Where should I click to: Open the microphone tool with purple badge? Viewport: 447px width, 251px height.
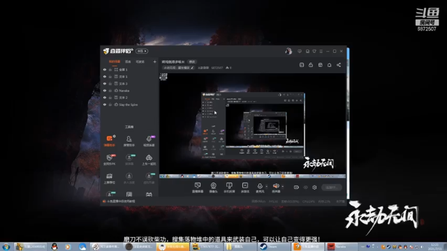click(x=149, y=141)
